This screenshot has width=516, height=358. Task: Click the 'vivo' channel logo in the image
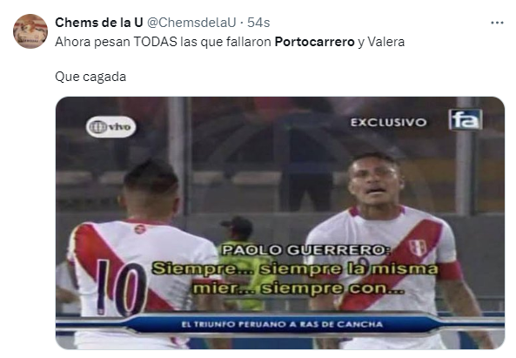pos(111,127)
